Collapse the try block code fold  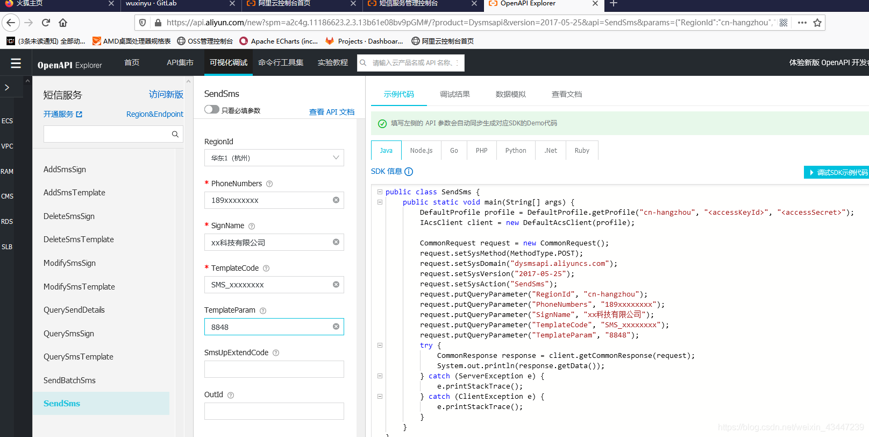coord(380,345)
